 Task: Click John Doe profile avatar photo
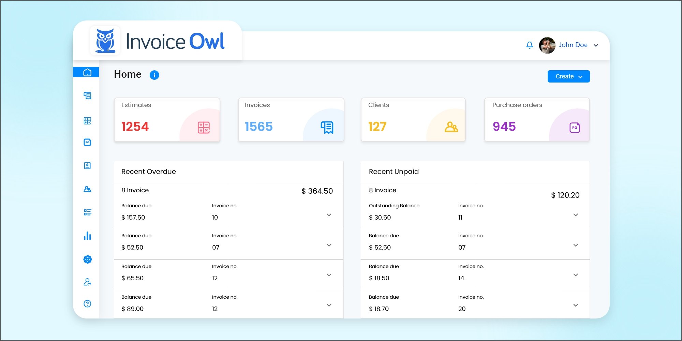(x=547, y=45)
